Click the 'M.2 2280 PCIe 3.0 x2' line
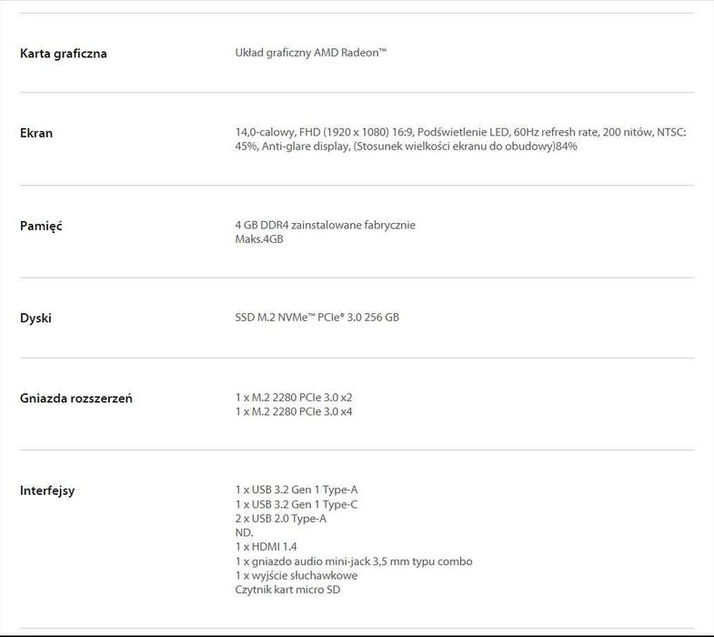This screenshot has height=637, width=714. pos(294,398)
